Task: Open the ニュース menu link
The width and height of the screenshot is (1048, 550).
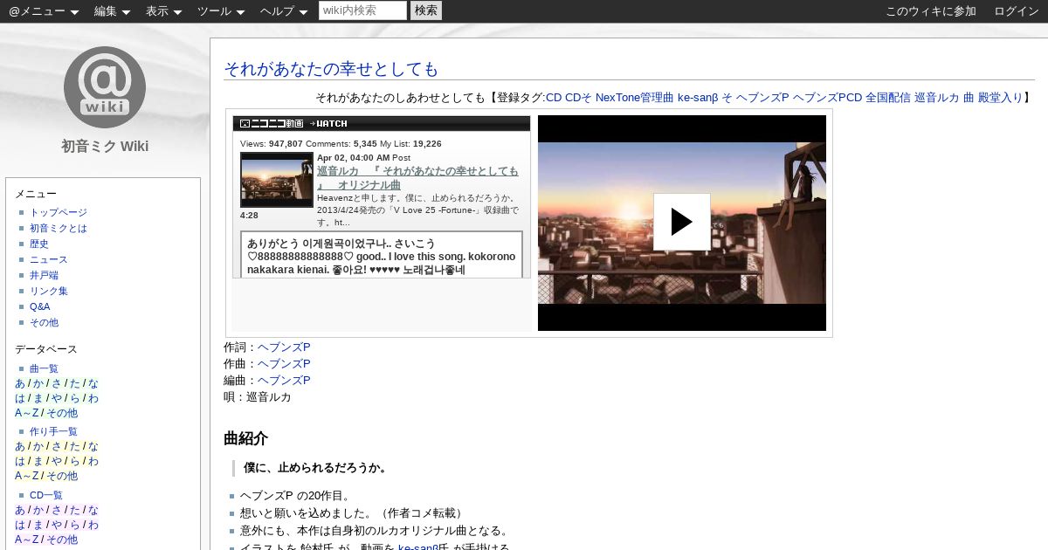Action: 49,259
